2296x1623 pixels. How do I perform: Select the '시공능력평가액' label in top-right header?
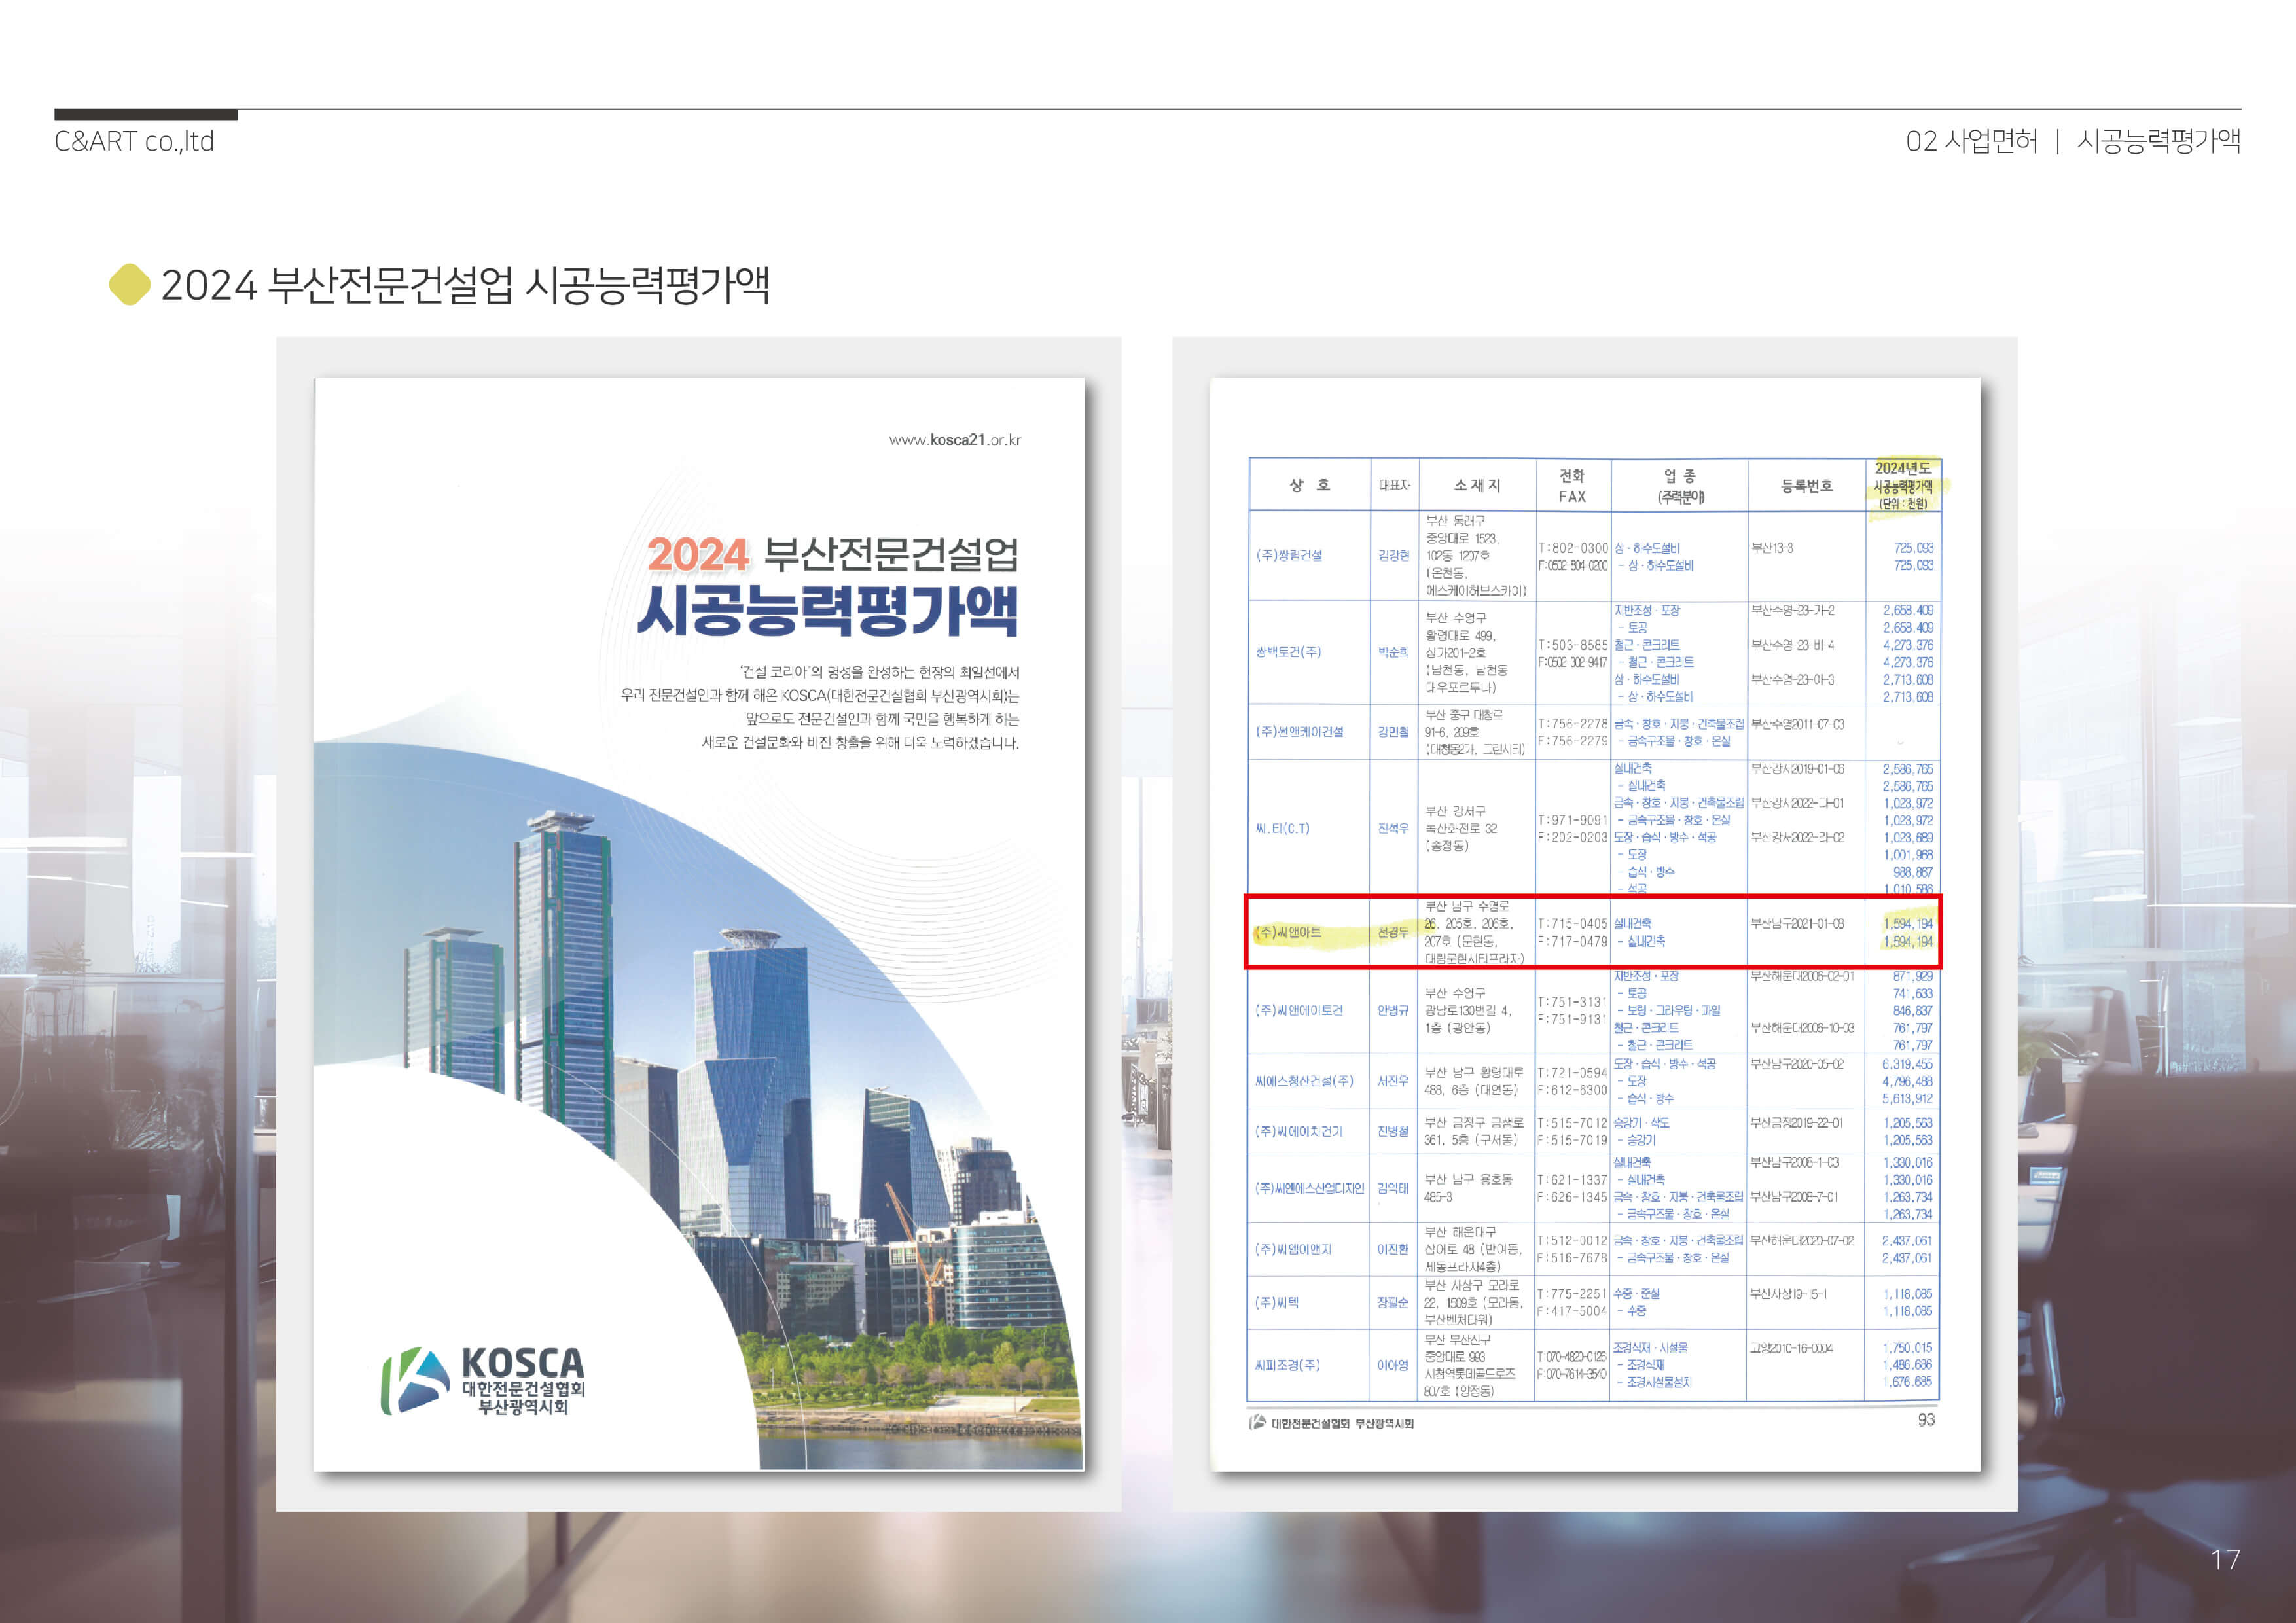pyautogui.click(x=2159, y=141)
